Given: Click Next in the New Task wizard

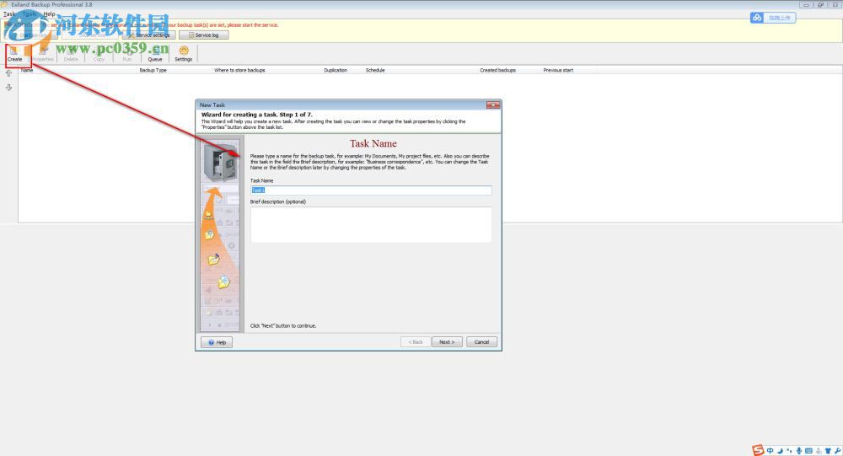Looking at the screenshot, I should (447, 342).
